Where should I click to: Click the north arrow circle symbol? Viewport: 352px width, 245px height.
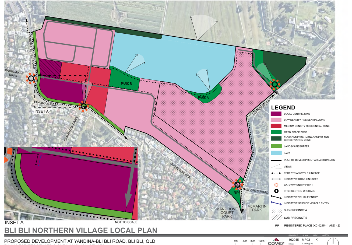point(333,241)
